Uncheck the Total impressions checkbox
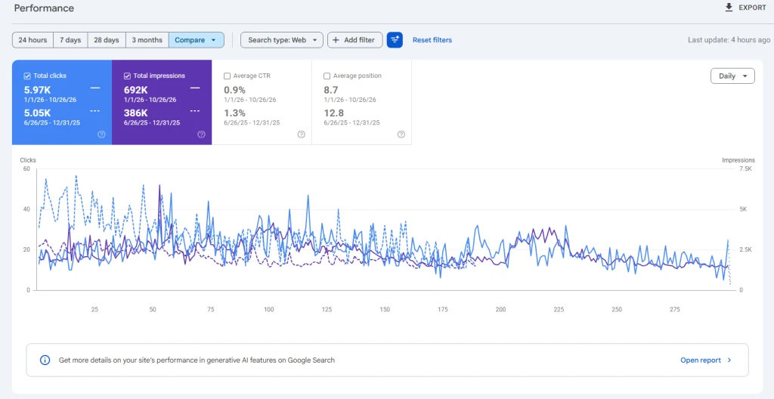 (x=127, y=76)
